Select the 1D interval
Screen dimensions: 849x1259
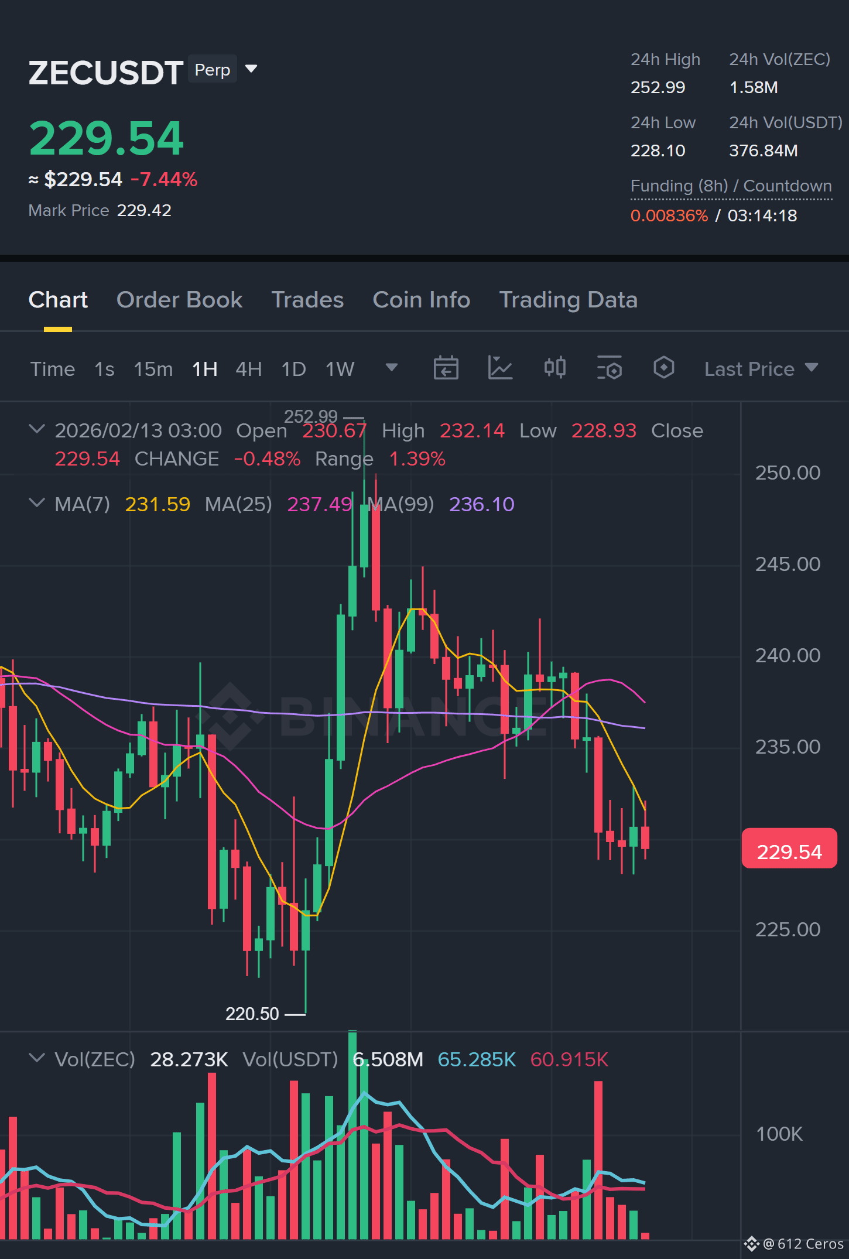[x=293, y=369]
